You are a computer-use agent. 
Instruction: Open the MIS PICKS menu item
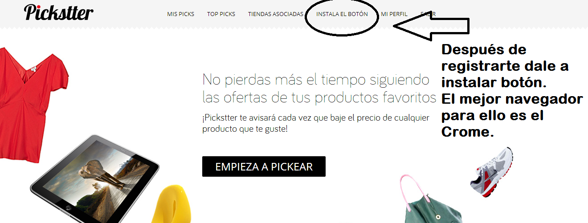click(180, 14)
